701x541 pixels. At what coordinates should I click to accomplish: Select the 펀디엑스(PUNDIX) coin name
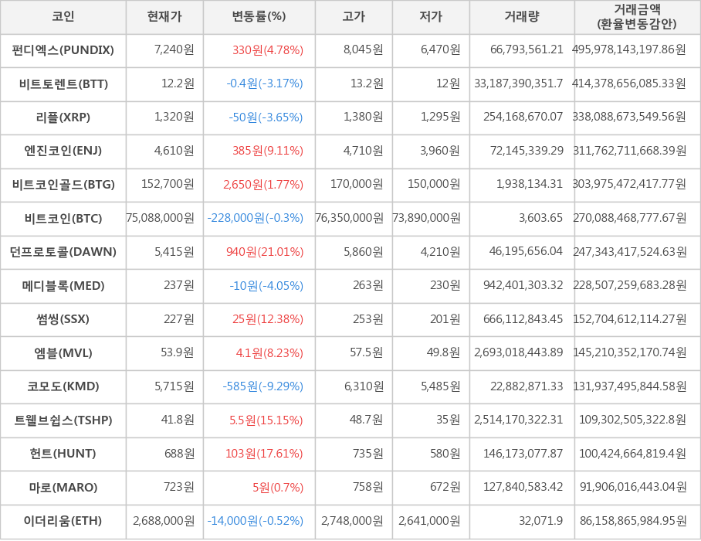(x=63, y=50)
